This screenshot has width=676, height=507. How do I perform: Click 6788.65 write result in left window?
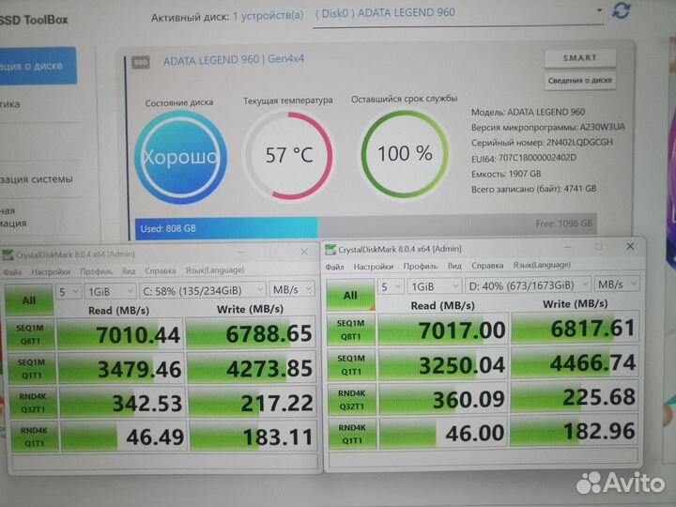(251, 332)
